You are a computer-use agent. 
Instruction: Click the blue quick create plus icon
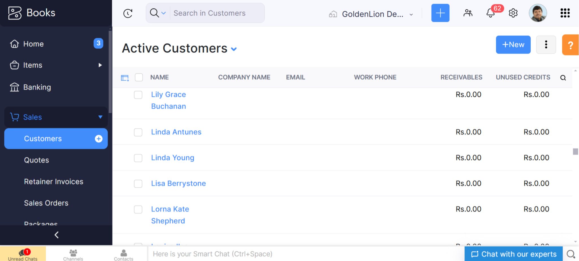440,13
